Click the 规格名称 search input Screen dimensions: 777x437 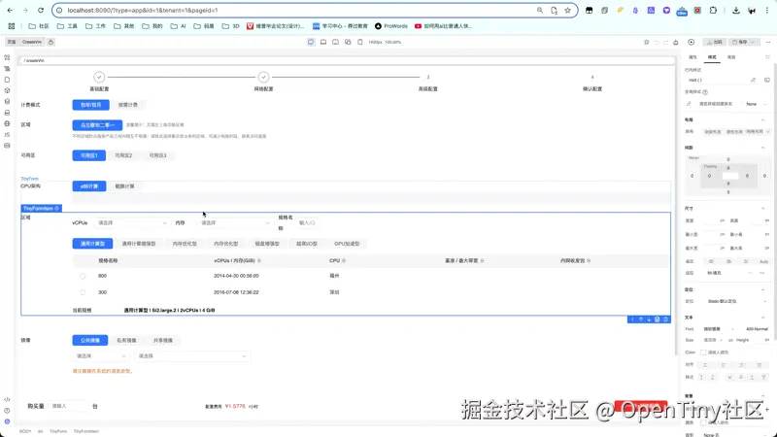pyautogui.click(x=307, y=223)
